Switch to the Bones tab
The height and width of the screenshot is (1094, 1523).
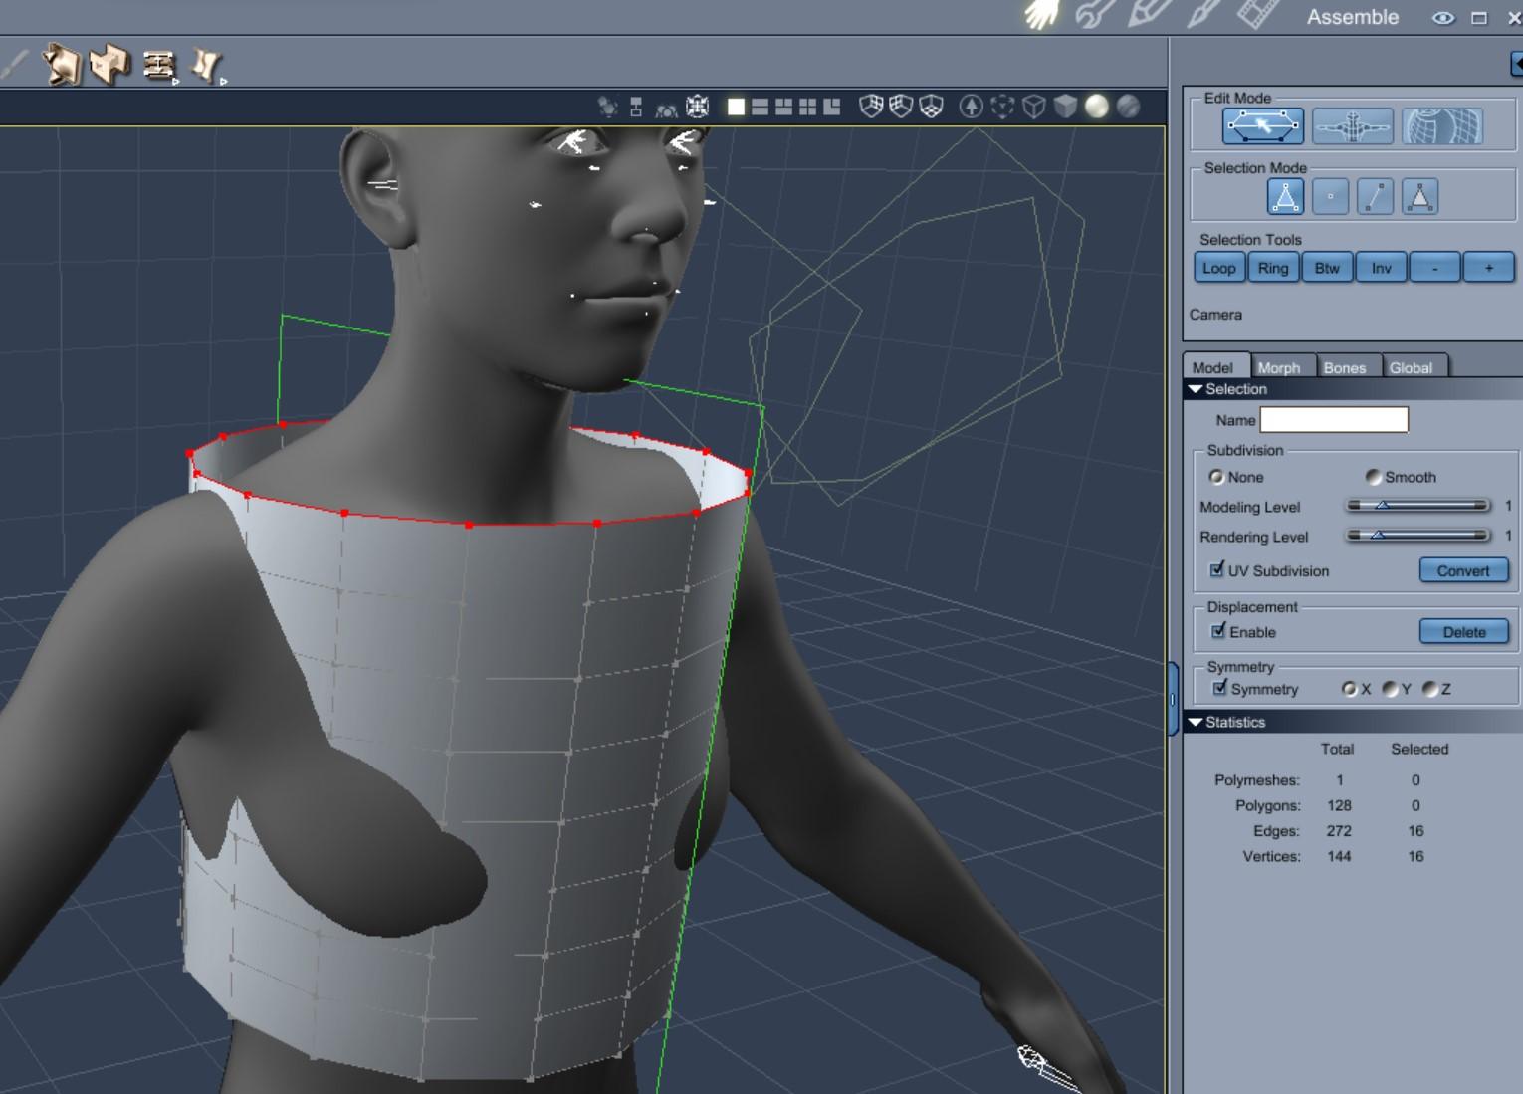coord(1345,367)
